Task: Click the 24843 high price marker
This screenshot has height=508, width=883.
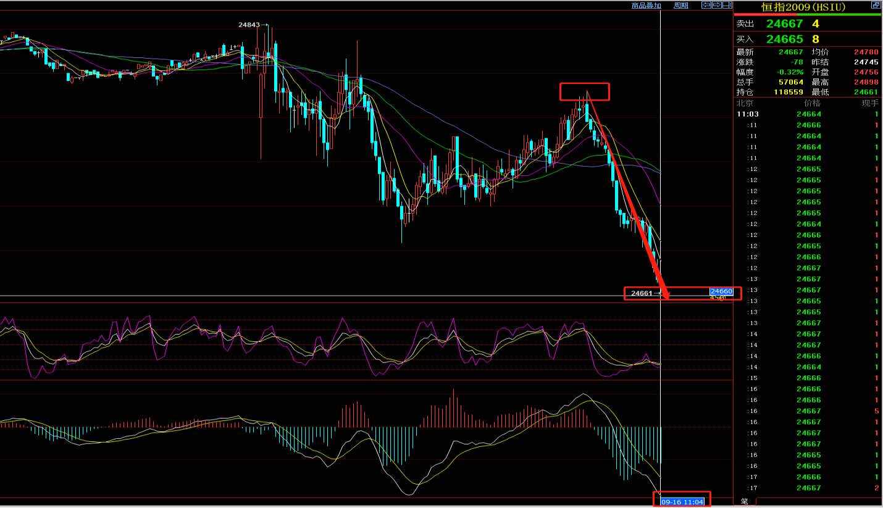Action: click(x=249, y=25)
